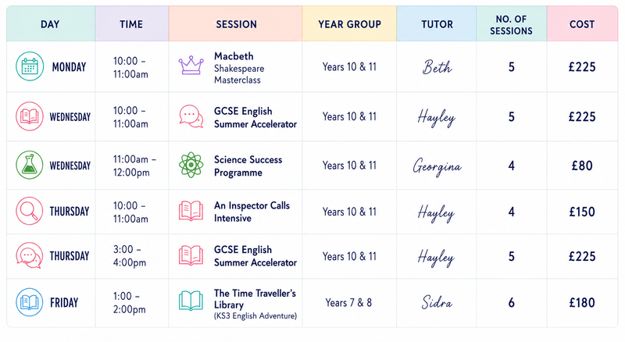Viewport: 625px width, 342px height.
Task: Open the Science Success Programme session title
Action: coord(248,166)
